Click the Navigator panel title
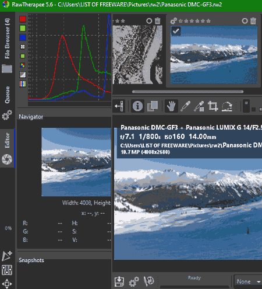The height and width of the screenshot is (289, 262). point(31,117)
